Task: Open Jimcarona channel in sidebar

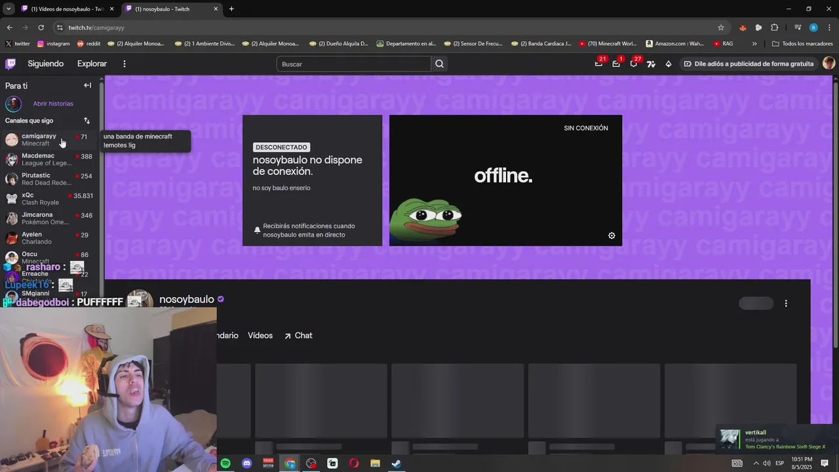Action: (50, 218)
